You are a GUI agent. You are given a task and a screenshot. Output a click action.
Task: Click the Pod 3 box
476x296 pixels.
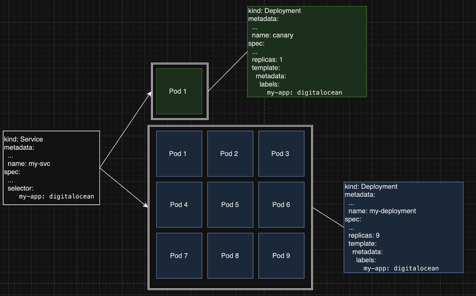(x=281, y=154)
